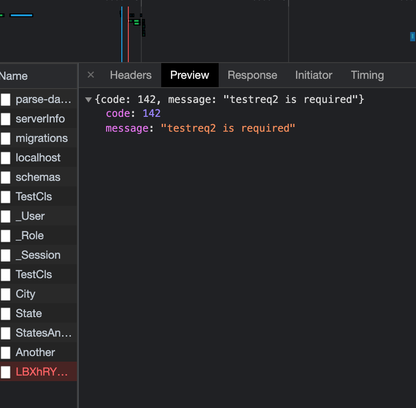Click the file icon beside _User
Viewport: 416px width, 408px height.
pos(6,217)
